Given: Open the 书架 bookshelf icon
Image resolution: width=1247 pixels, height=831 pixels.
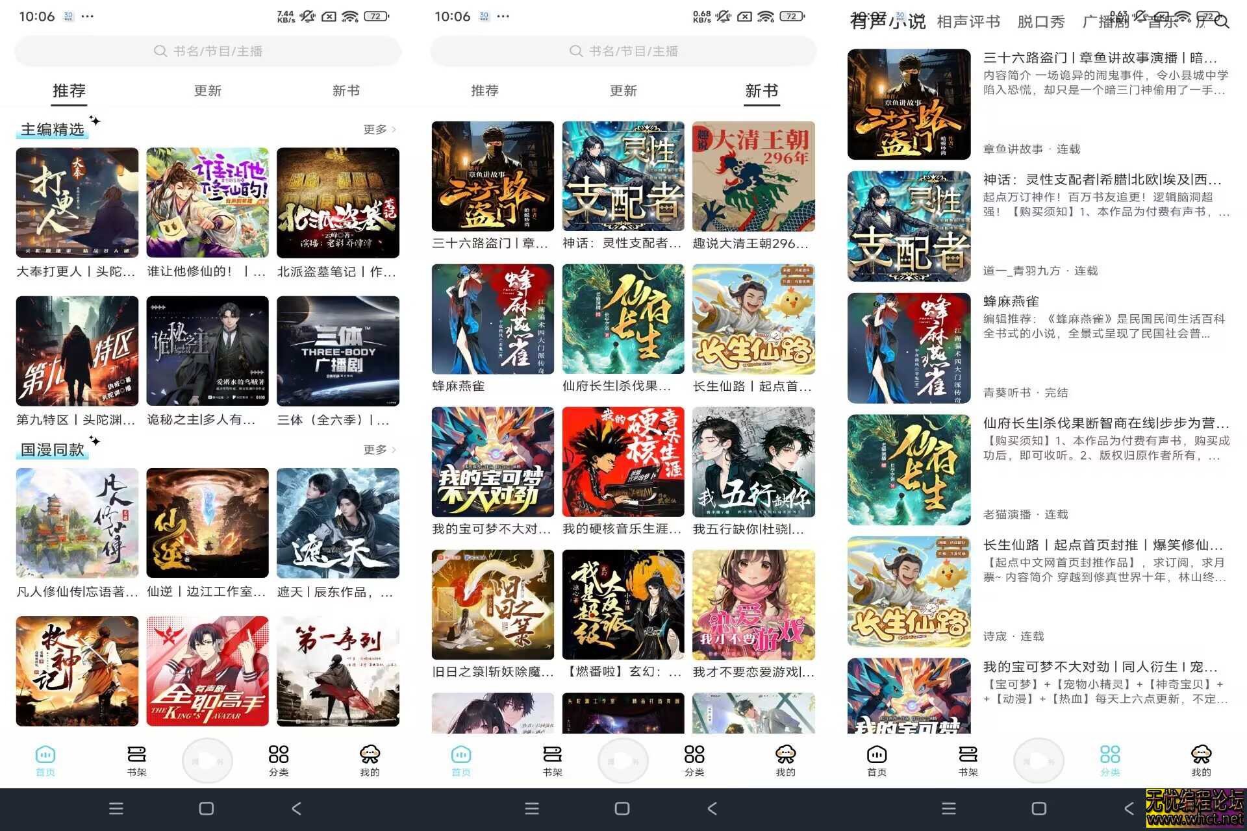Looking at the screenshot, I should [x=136, y=760].
